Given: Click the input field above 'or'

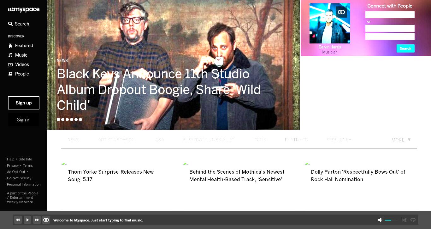Looking at the screenshot, I should pos(390,15).
